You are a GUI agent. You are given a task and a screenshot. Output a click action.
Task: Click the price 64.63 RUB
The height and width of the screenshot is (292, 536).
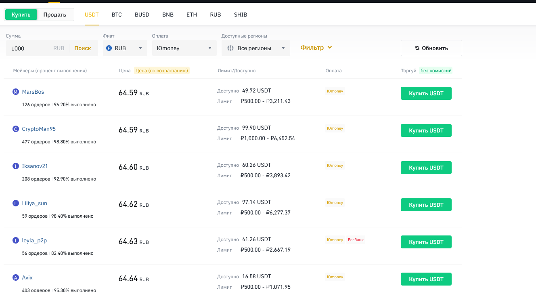coord(134,242)
